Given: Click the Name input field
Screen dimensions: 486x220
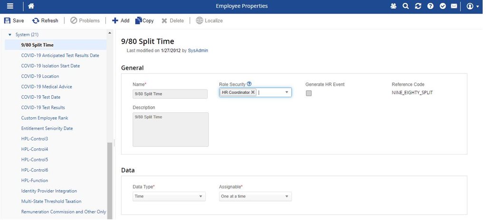Looking at the screenshot, I should tap(170, 94).
